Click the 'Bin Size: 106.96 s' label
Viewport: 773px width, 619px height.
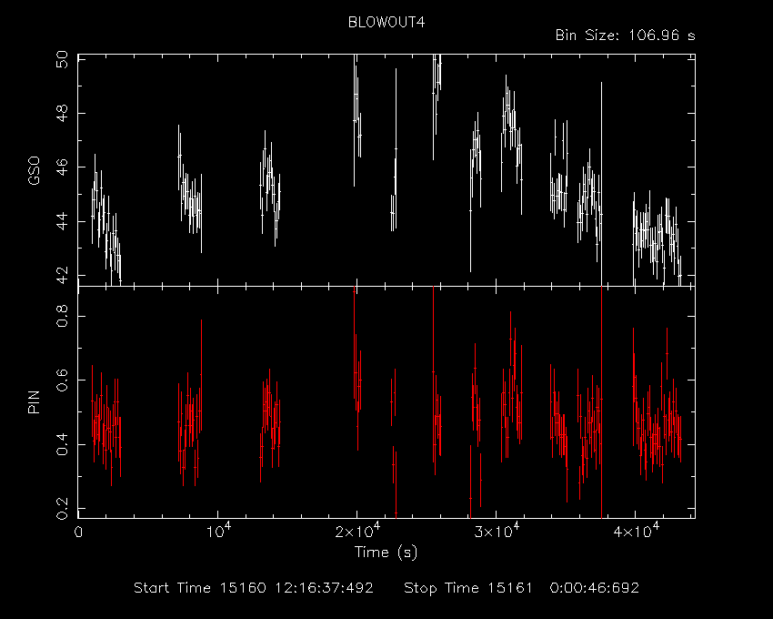point(625,36)
